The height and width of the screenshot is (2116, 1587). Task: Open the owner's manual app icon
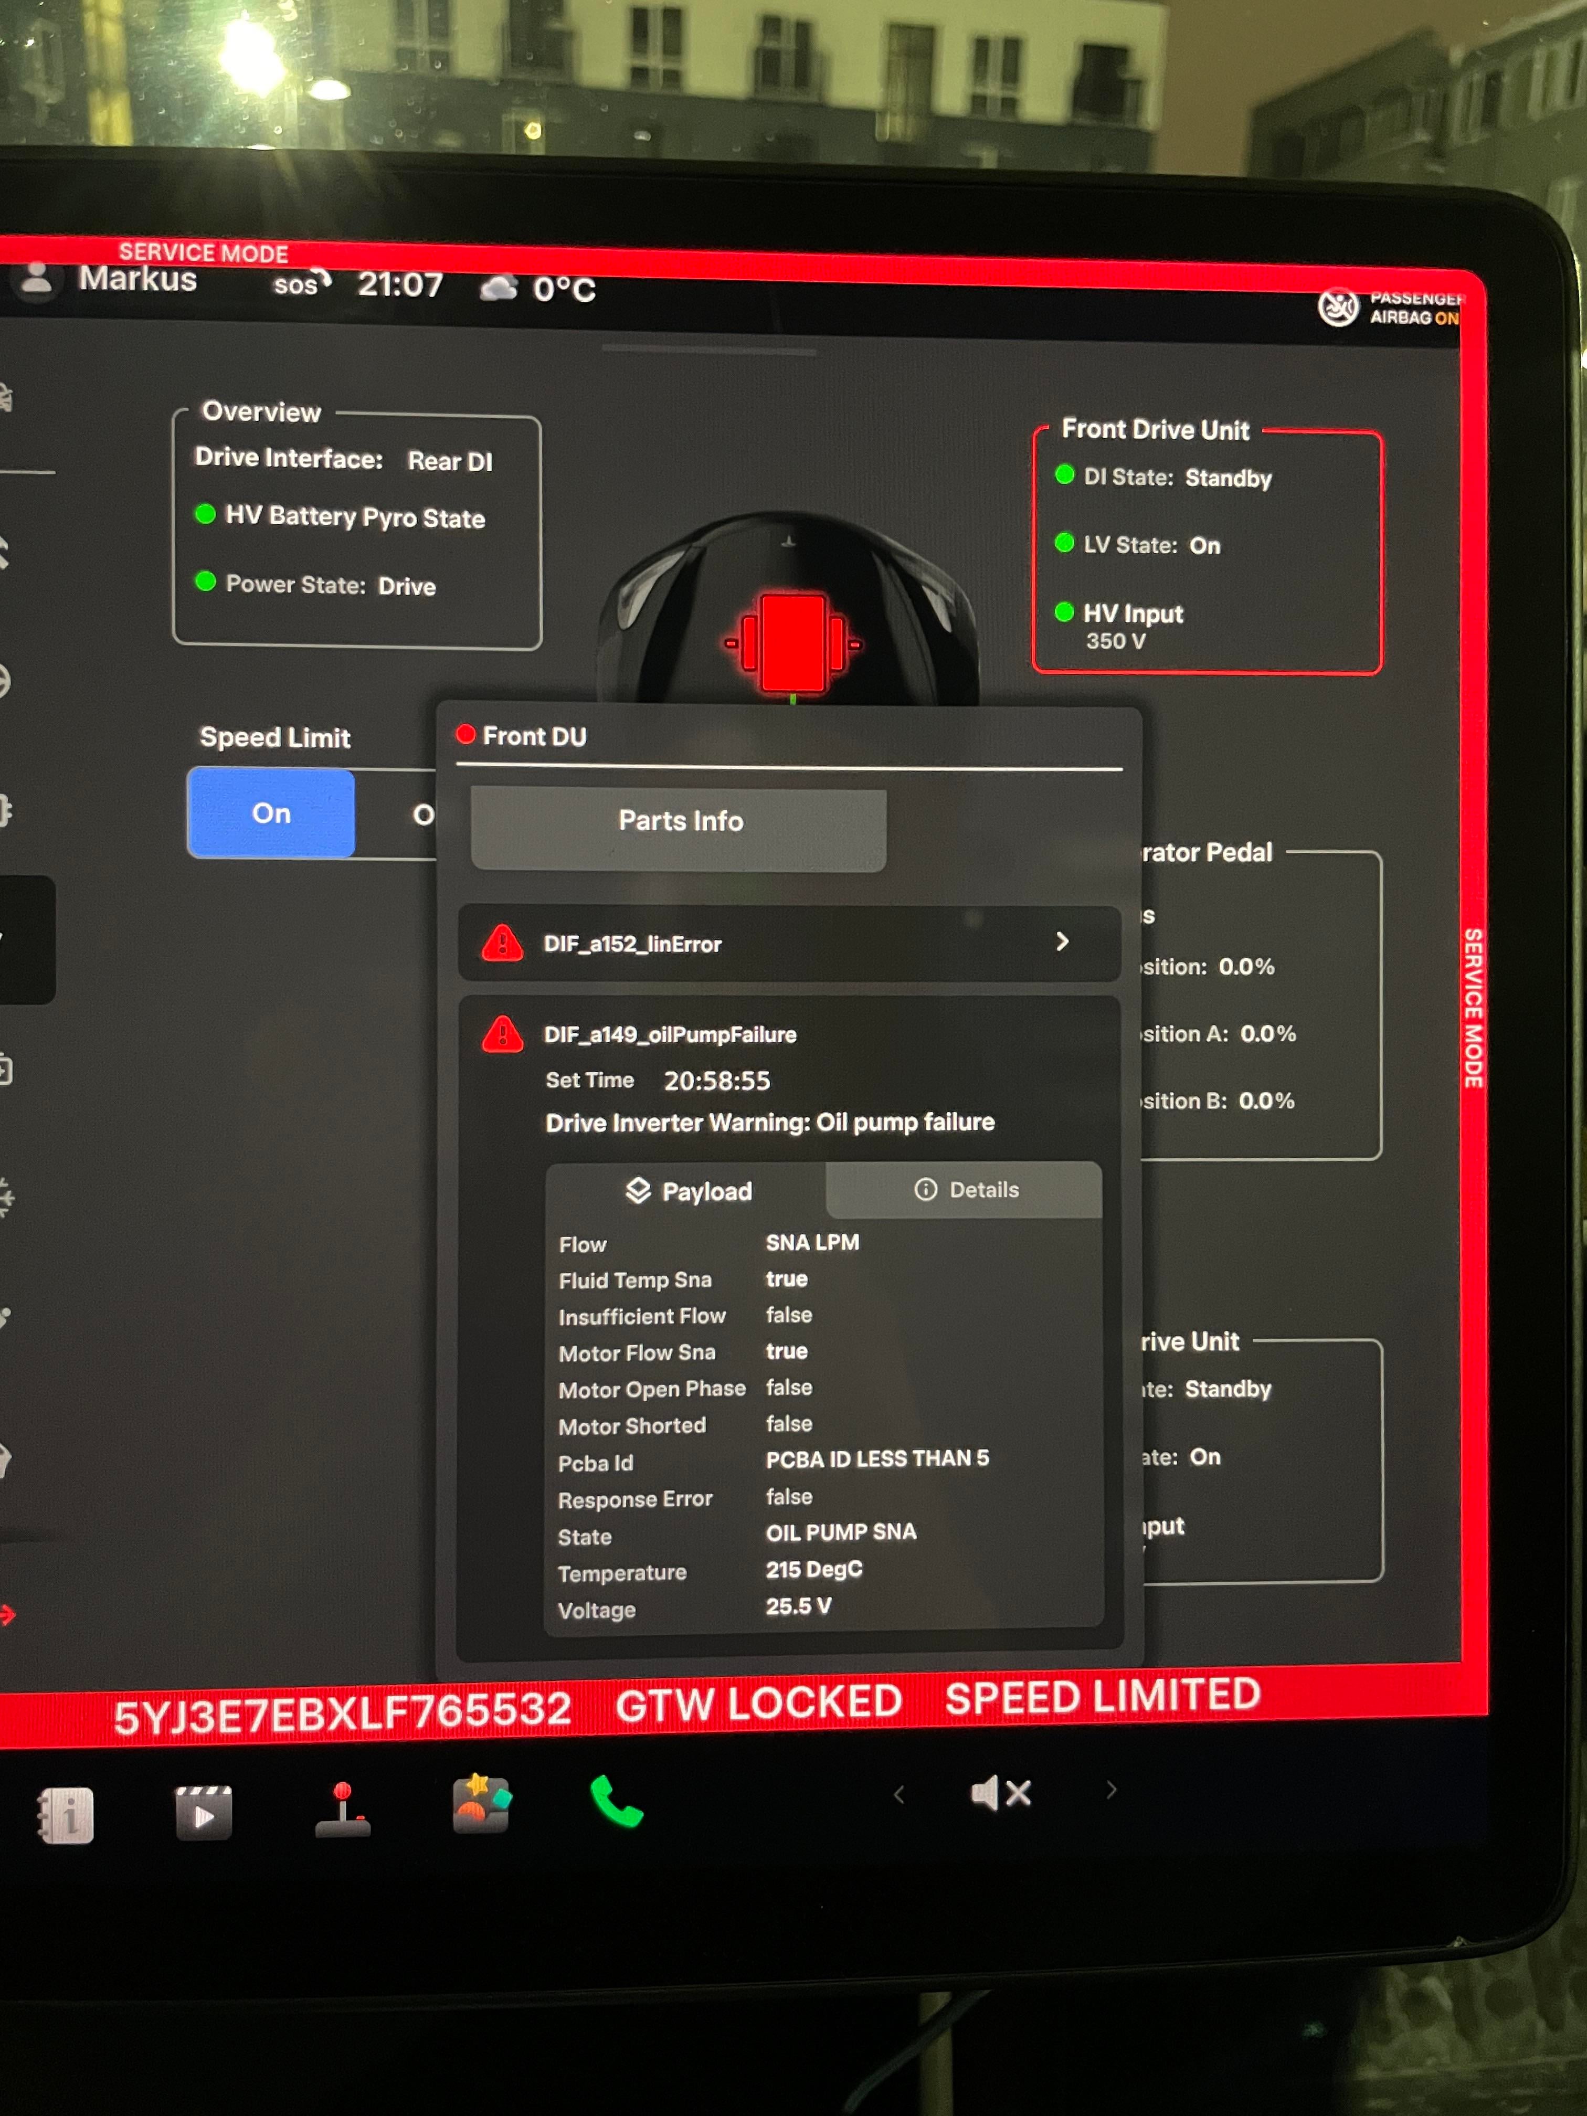(x=66, y=1815)
